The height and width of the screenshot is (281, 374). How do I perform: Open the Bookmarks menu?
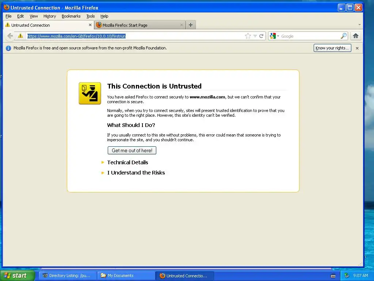(71, 16)
